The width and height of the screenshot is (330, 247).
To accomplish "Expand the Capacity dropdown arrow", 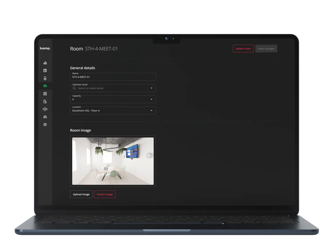I will (x=151, y=99).
